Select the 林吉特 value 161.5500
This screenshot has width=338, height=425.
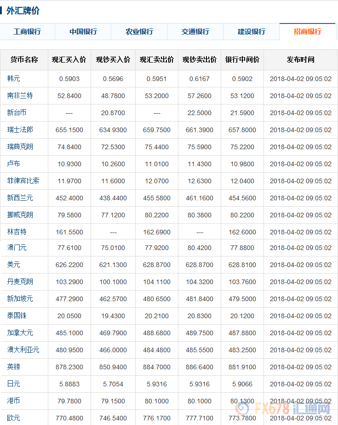pos(69,232)
